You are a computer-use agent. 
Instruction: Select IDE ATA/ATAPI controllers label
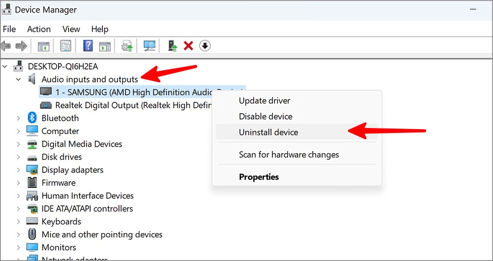coord(87,208)
